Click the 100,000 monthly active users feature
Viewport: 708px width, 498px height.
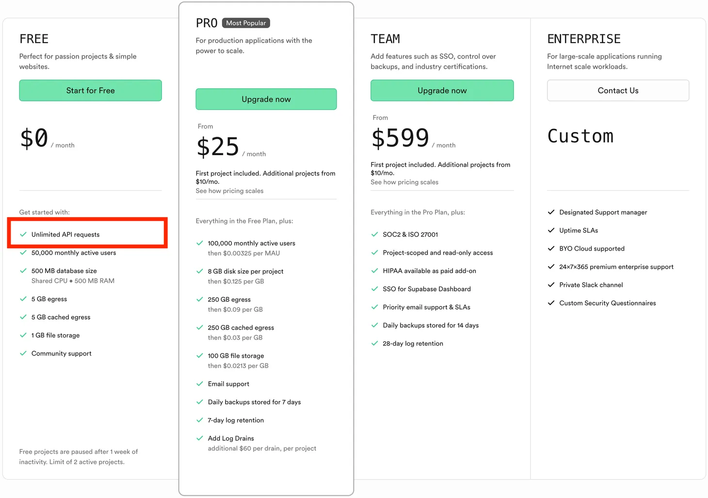(x=251, y=243)
